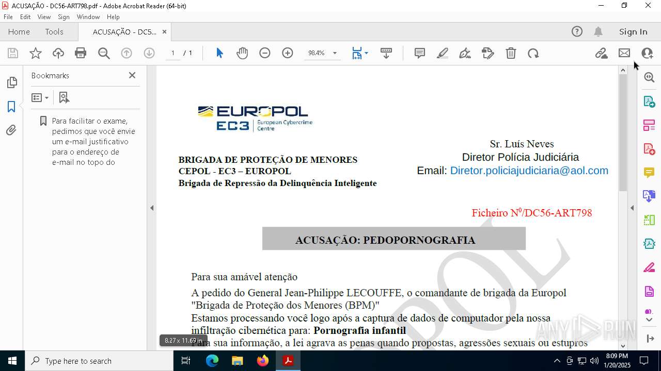The width and height of the screenshot is (661, 371).
Task: Collapse the left navigation pane arrow
Action: pyautogui.click(x=152, y=208)
